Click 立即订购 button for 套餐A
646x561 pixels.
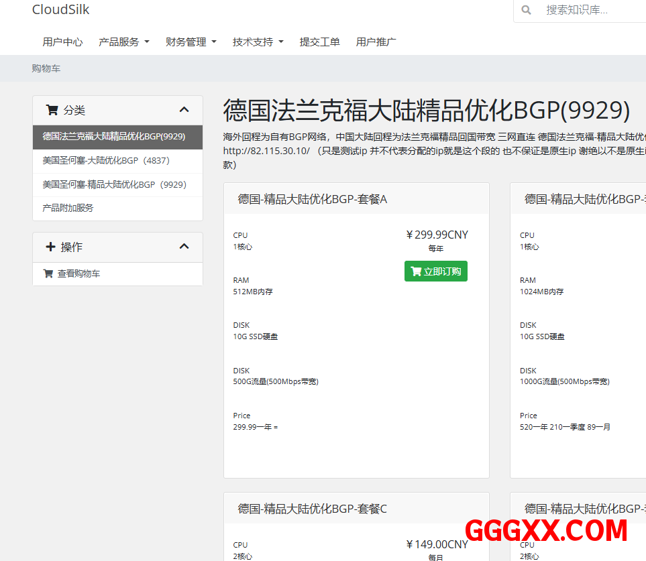click(436, 271)
